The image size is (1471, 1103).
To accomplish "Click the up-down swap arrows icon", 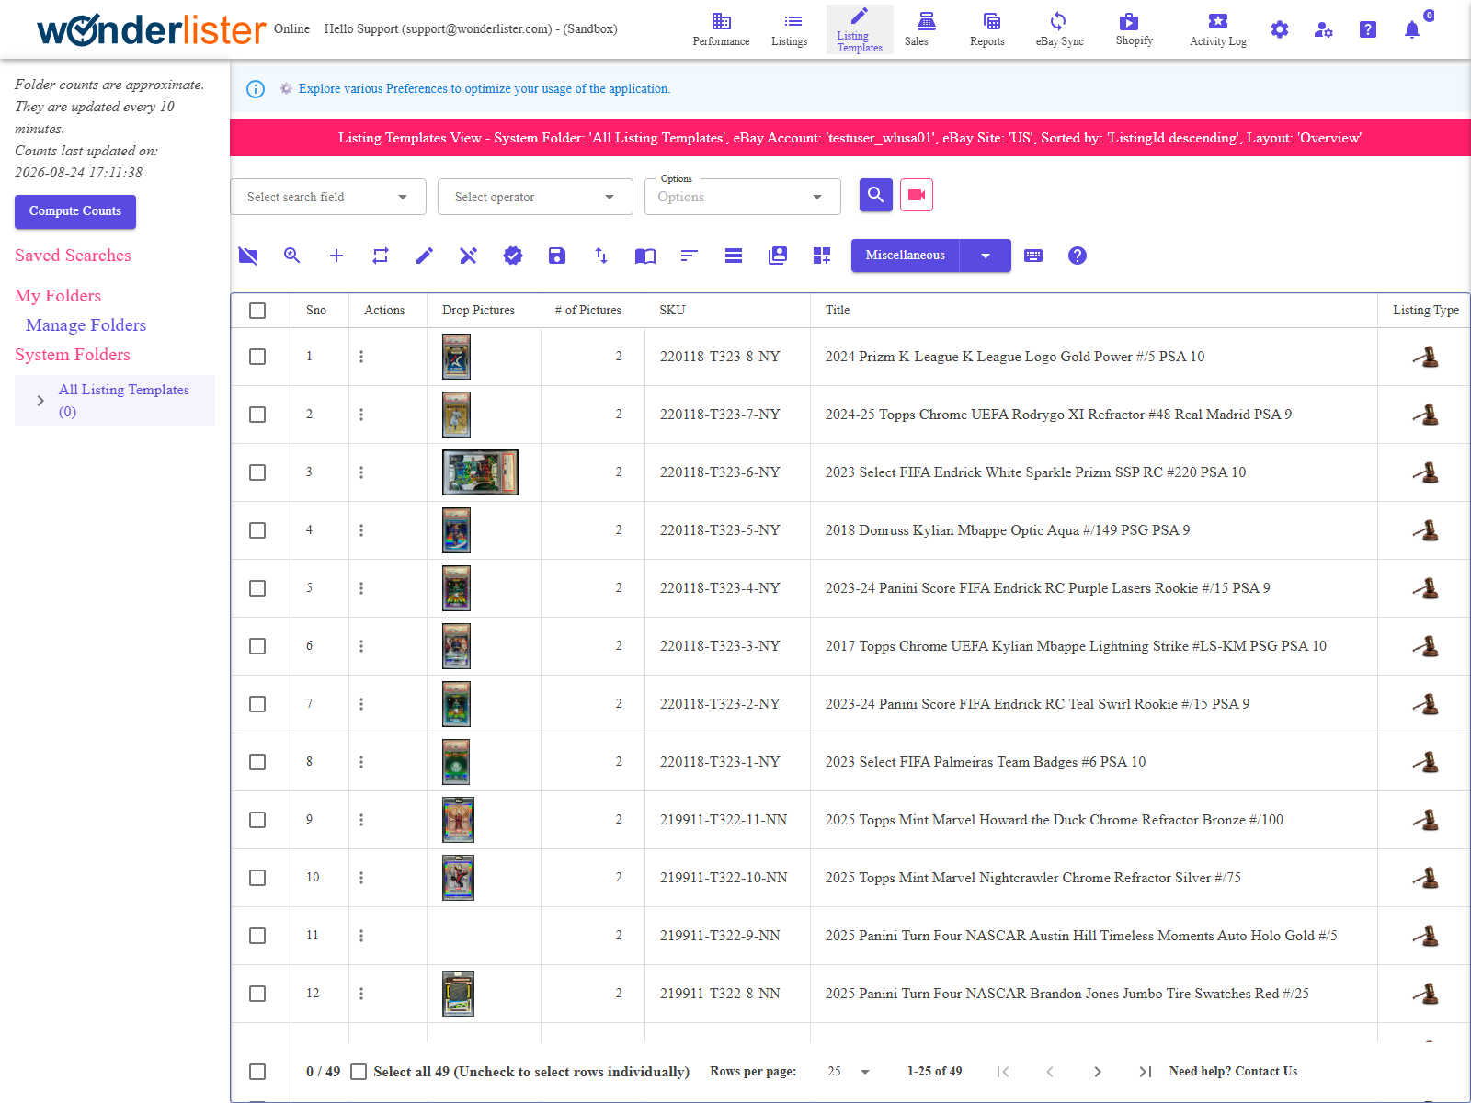I will click(601, 256).
